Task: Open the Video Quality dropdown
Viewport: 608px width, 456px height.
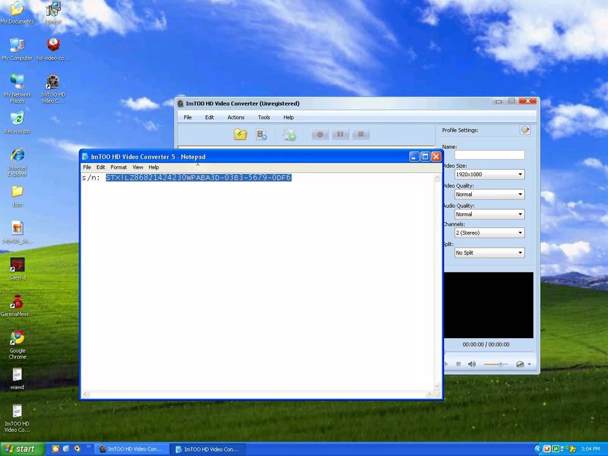Action: point(490,194)
